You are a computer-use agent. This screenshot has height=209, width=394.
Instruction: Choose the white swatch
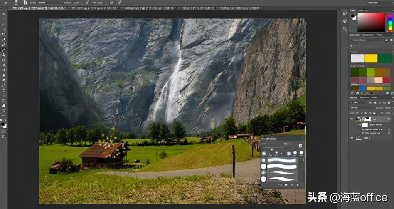357,58
